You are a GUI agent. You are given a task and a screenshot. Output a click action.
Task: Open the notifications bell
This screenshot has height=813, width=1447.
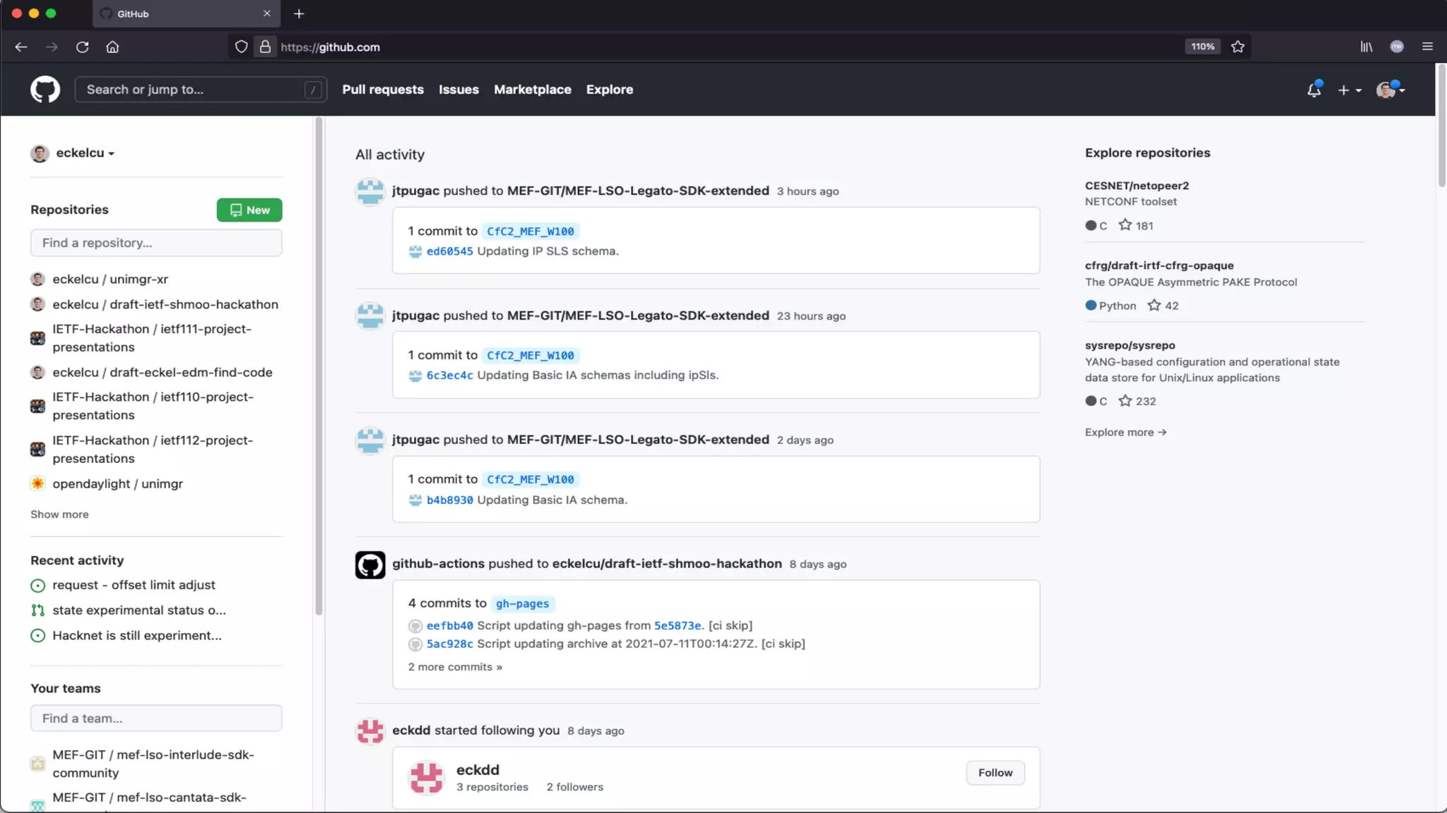point(1313,90)
